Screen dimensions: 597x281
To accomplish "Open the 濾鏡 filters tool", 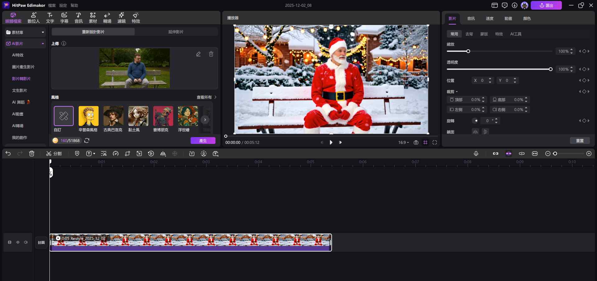I will click(121, 18).
